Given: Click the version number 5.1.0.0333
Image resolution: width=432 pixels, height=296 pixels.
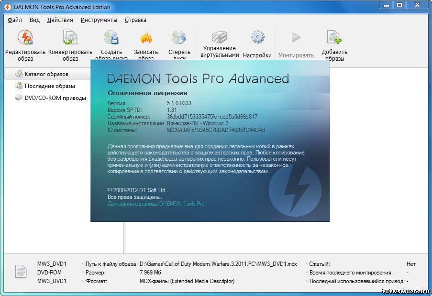Looking at the screenshot, I should [179, 103].
